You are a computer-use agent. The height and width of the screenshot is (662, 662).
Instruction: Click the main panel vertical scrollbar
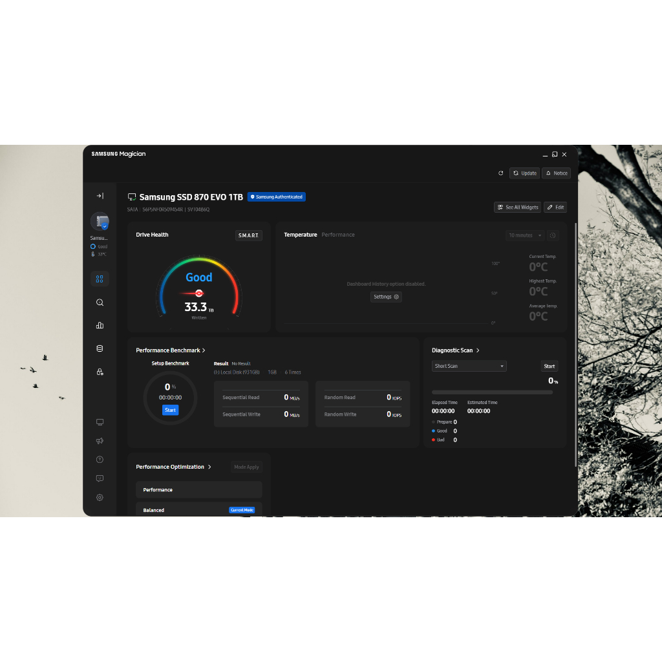pos(575,344)
